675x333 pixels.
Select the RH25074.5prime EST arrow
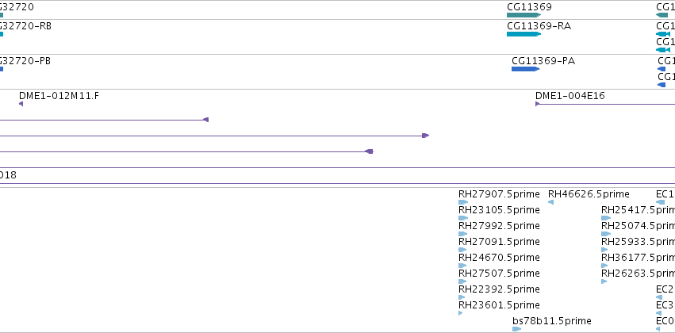(x=606, y=234)
